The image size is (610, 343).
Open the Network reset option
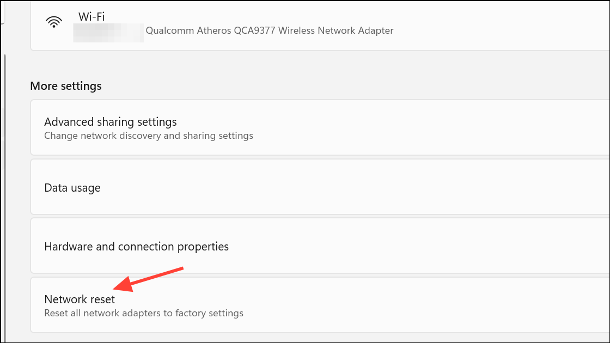pyautogui.click(x=320, y=305)
